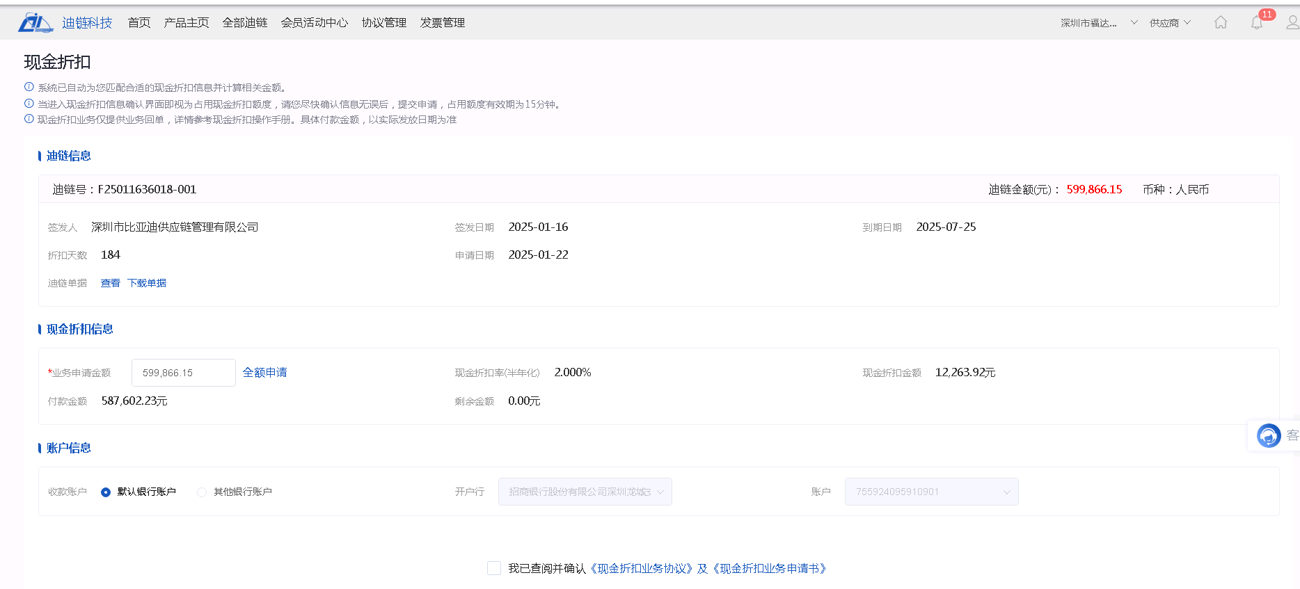Open the 账户 account number dropdown
The height and width of the screenshot is (589, 1300).
coord(932,492)
